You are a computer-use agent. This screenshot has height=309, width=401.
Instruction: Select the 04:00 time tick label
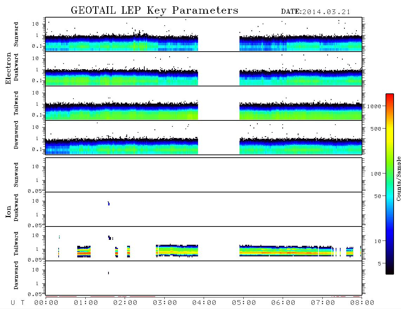point(204,303)
